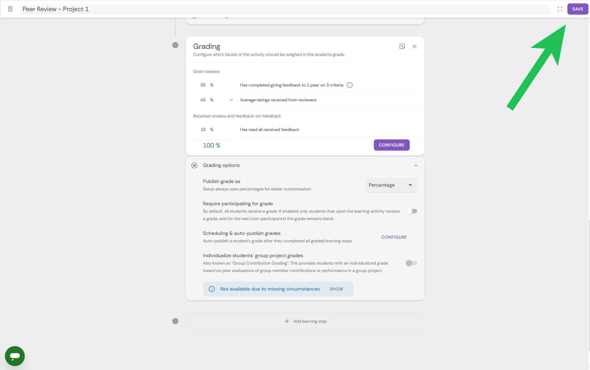Click the info icon in the blue notice

point(212,289)
